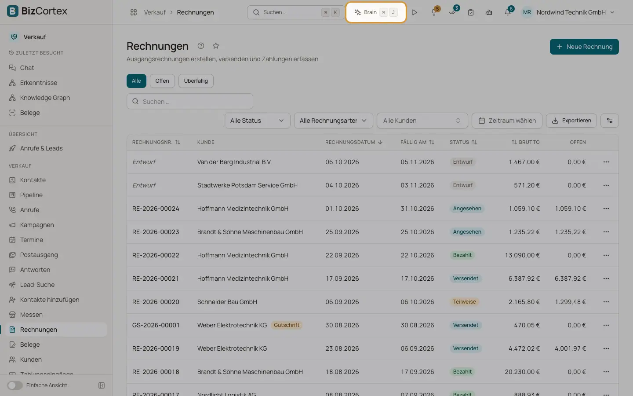Open the clipboard checklist icon in top bar
Viewport: 633px width, 396px height.
click(x=471, y=12)
